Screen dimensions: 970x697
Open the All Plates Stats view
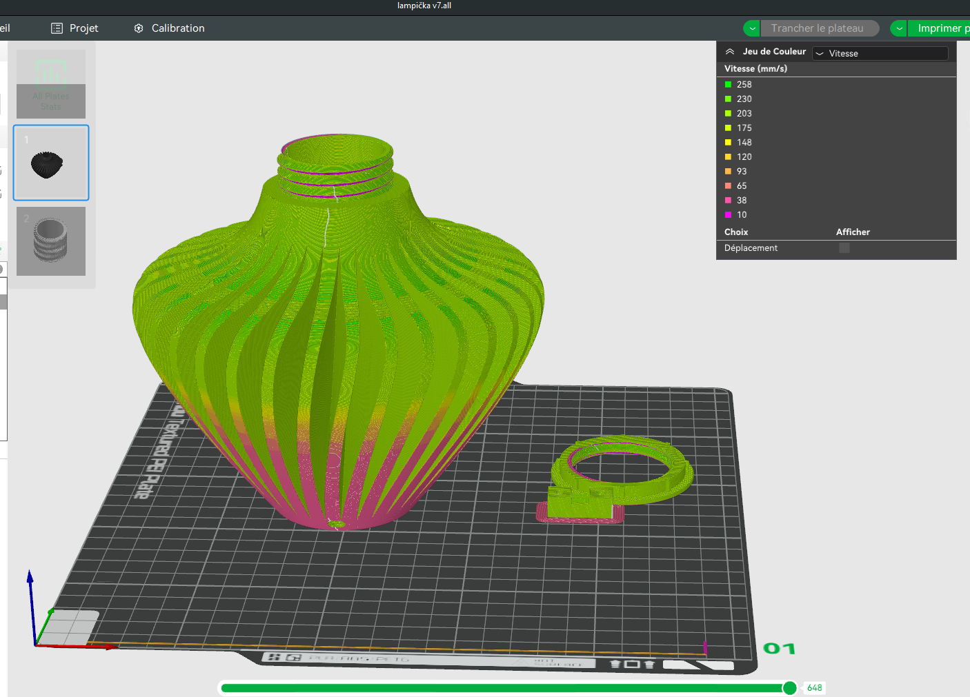tap(51, 83)
